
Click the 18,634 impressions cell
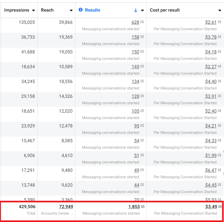28,67
